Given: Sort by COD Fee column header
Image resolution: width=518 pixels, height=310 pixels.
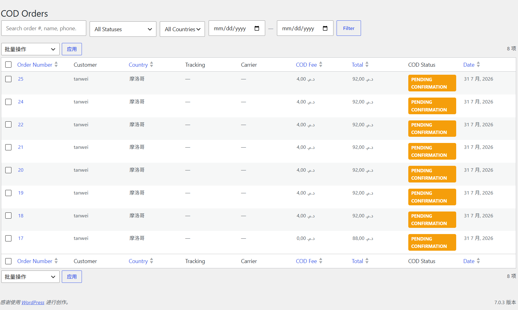Looking at the screenshot, I should [306, 65].
